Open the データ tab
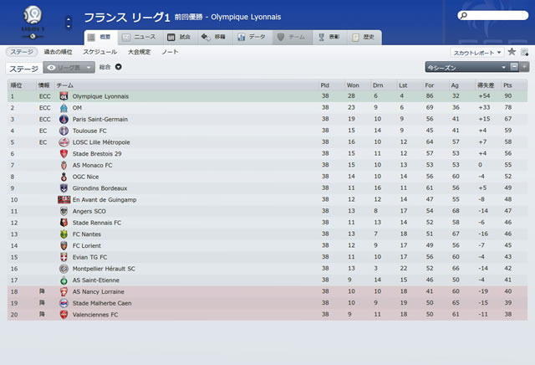The image size is (535, 365). tap(252, 37)
